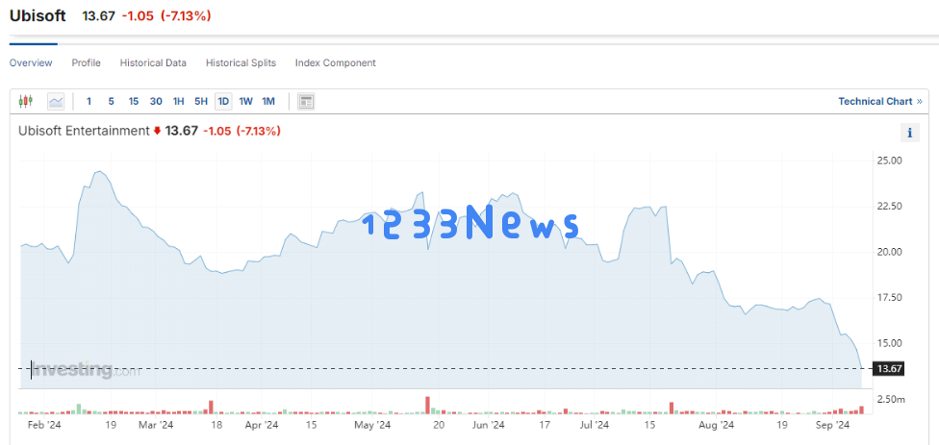Click the Ubisoft page title
The height and width of the screenshot is (445, 939).
[38, 16]
